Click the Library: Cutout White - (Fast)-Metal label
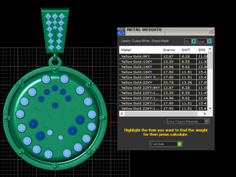236x177 pixels. (145, 41)
